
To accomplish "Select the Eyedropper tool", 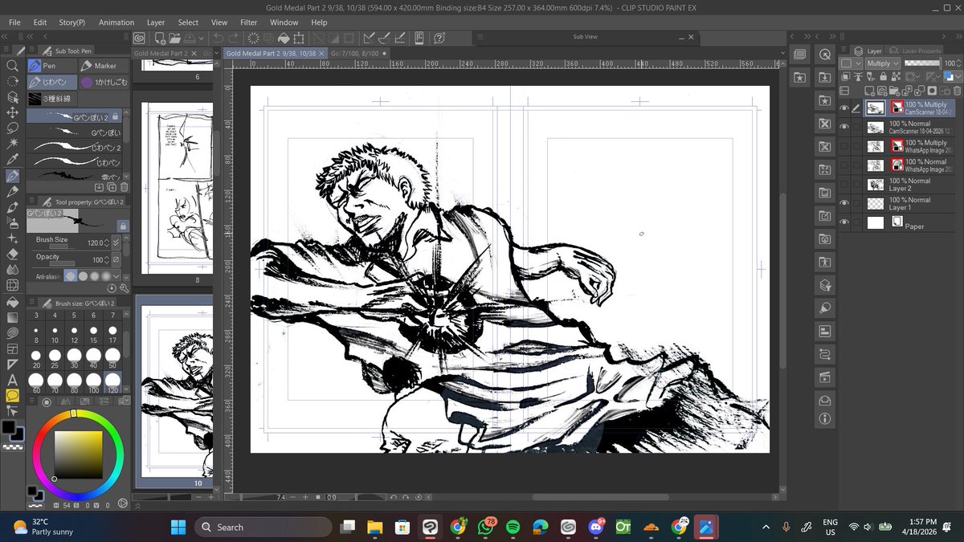I will 12,159.
